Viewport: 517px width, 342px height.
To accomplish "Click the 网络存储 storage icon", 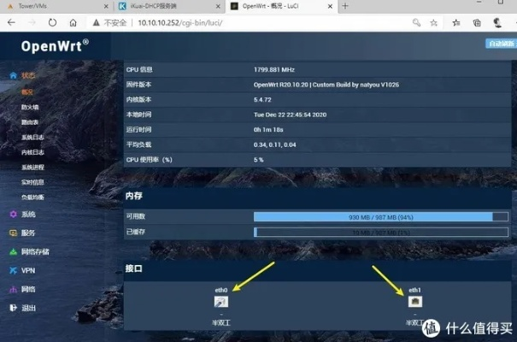I will 13,252.
